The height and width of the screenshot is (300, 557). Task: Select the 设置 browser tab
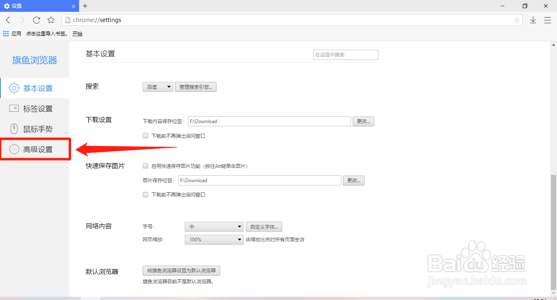(x=39, y=6)
